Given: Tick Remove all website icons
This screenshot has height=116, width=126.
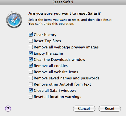Looking at the screenshot, I should 31,72.
